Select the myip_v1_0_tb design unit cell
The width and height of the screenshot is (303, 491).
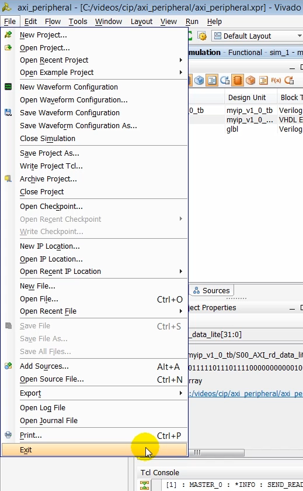250,110
